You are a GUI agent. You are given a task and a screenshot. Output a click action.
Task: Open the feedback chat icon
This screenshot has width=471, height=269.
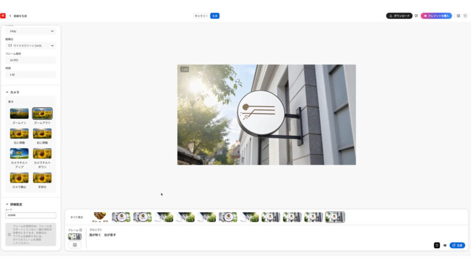pos(416,16)
